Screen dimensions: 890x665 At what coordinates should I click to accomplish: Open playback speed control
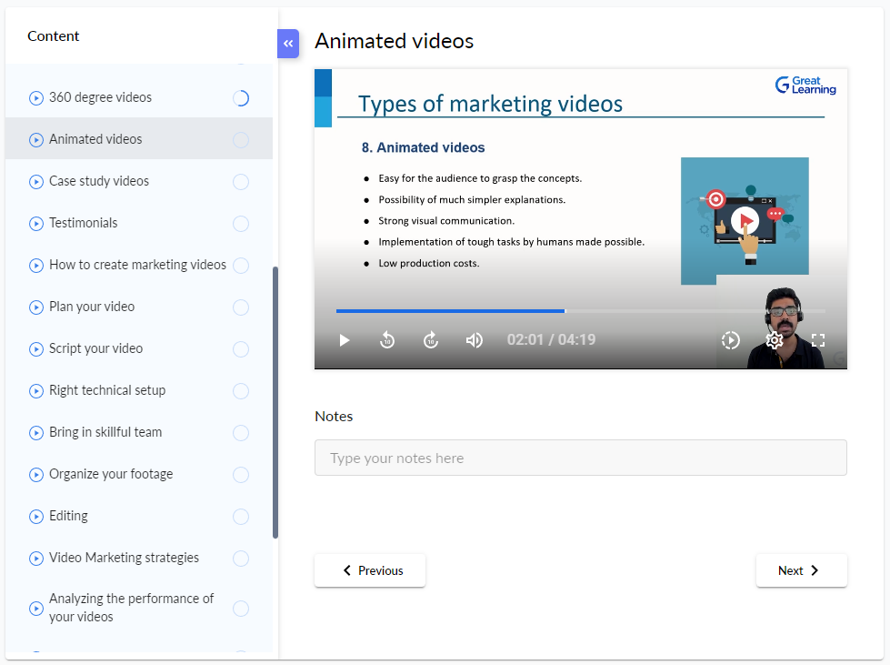click(731, 340)
